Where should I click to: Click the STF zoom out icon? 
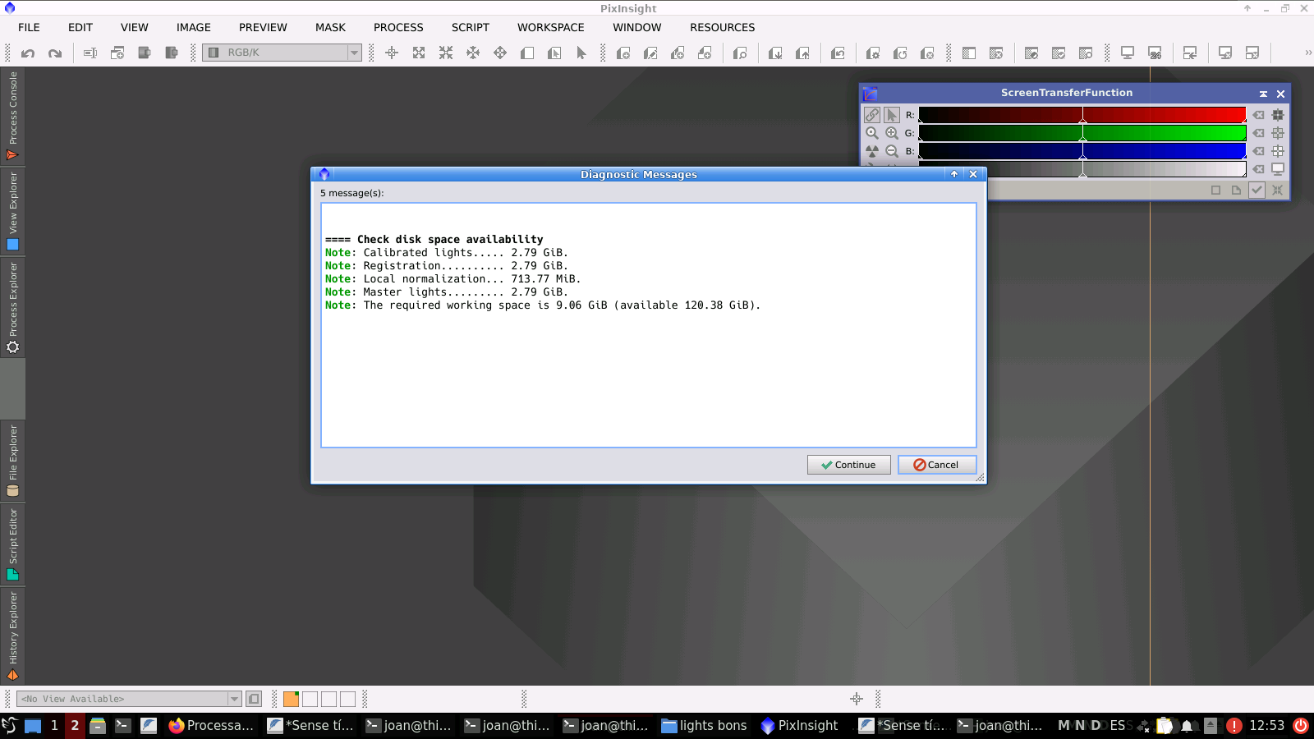892,151
